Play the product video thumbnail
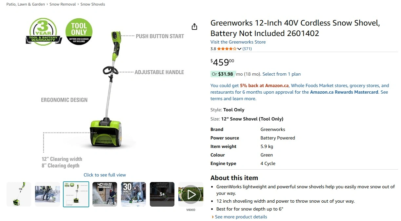Viewport: 401px width, 221px height. (x=191, y=194)
